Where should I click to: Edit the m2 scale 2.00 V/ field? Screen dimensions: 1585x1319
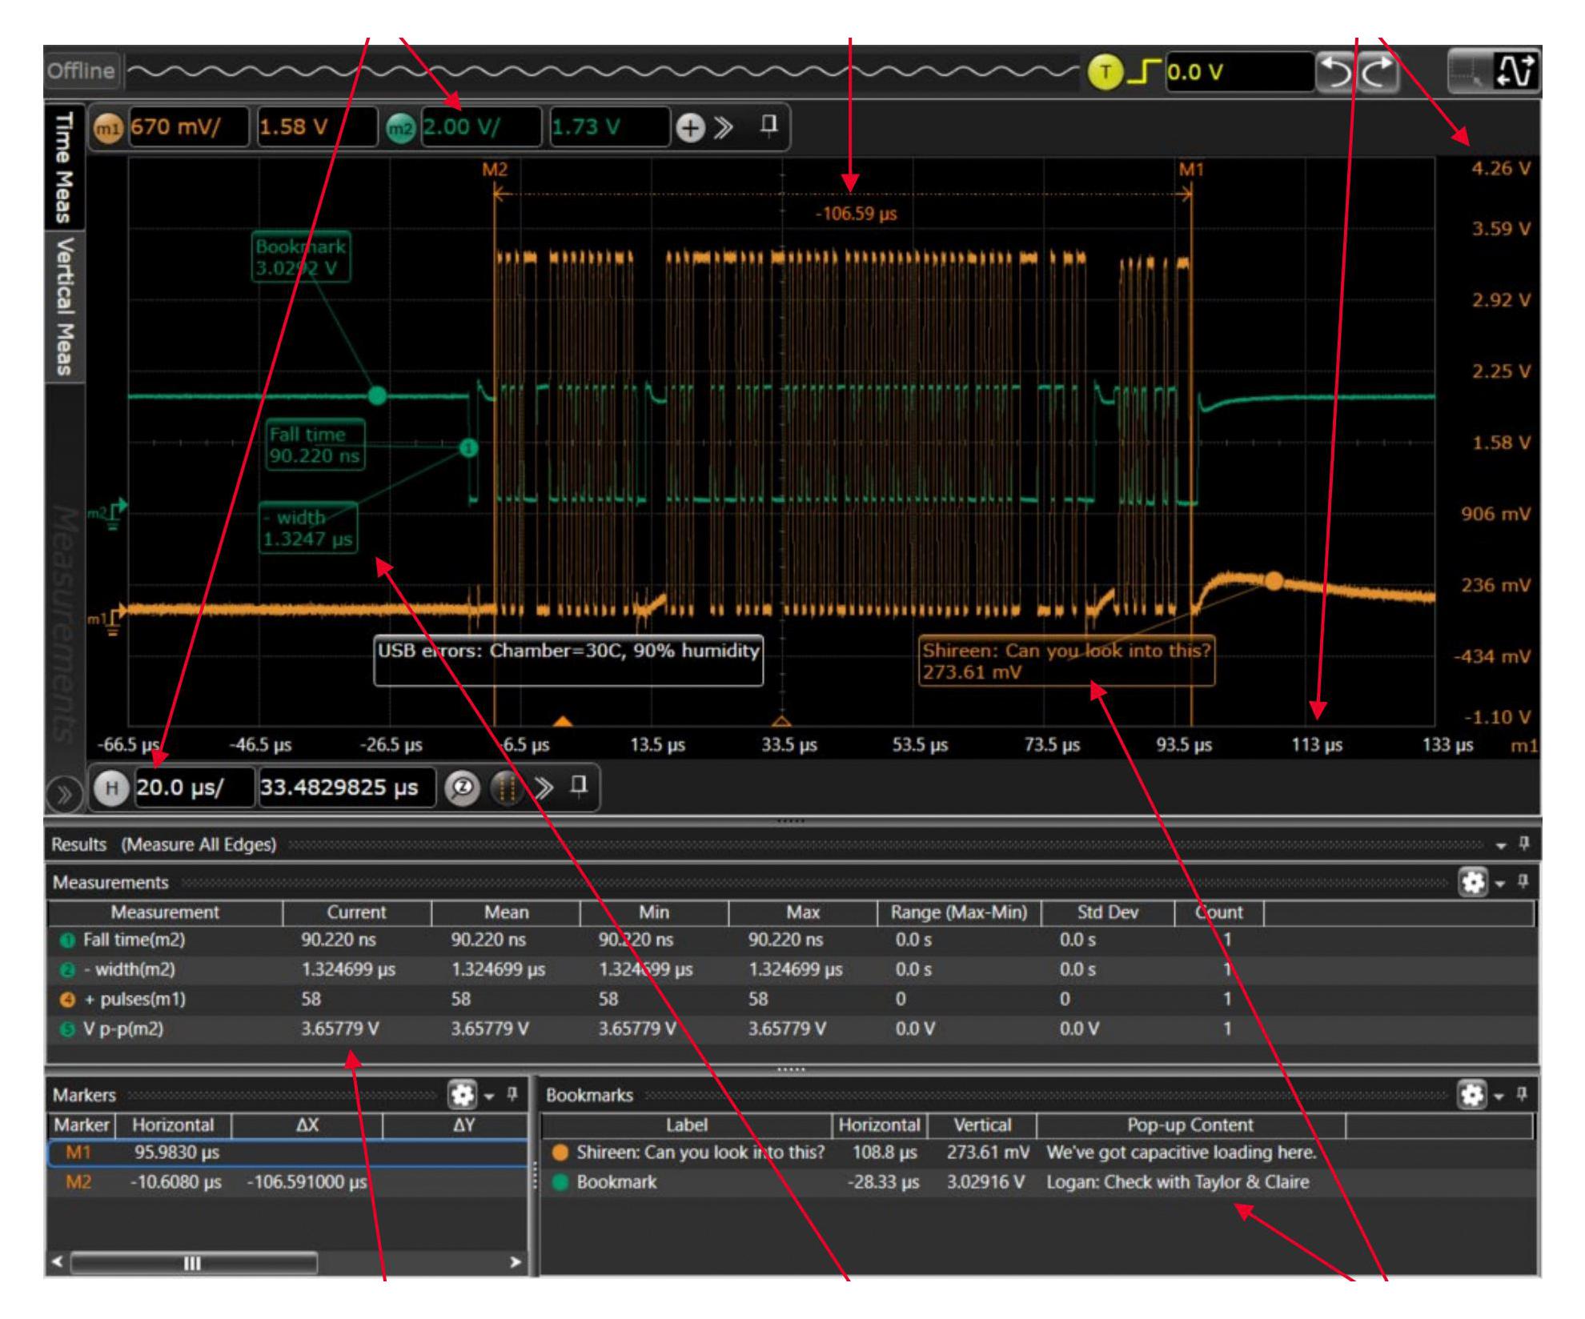coord(480,128)
